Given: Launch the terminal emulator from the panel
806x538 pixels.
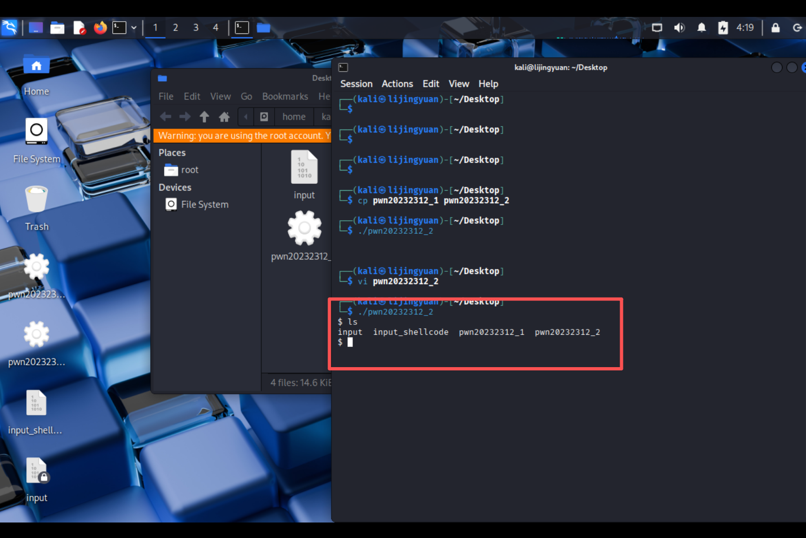Looking at the screenshot, I should 119,28.
